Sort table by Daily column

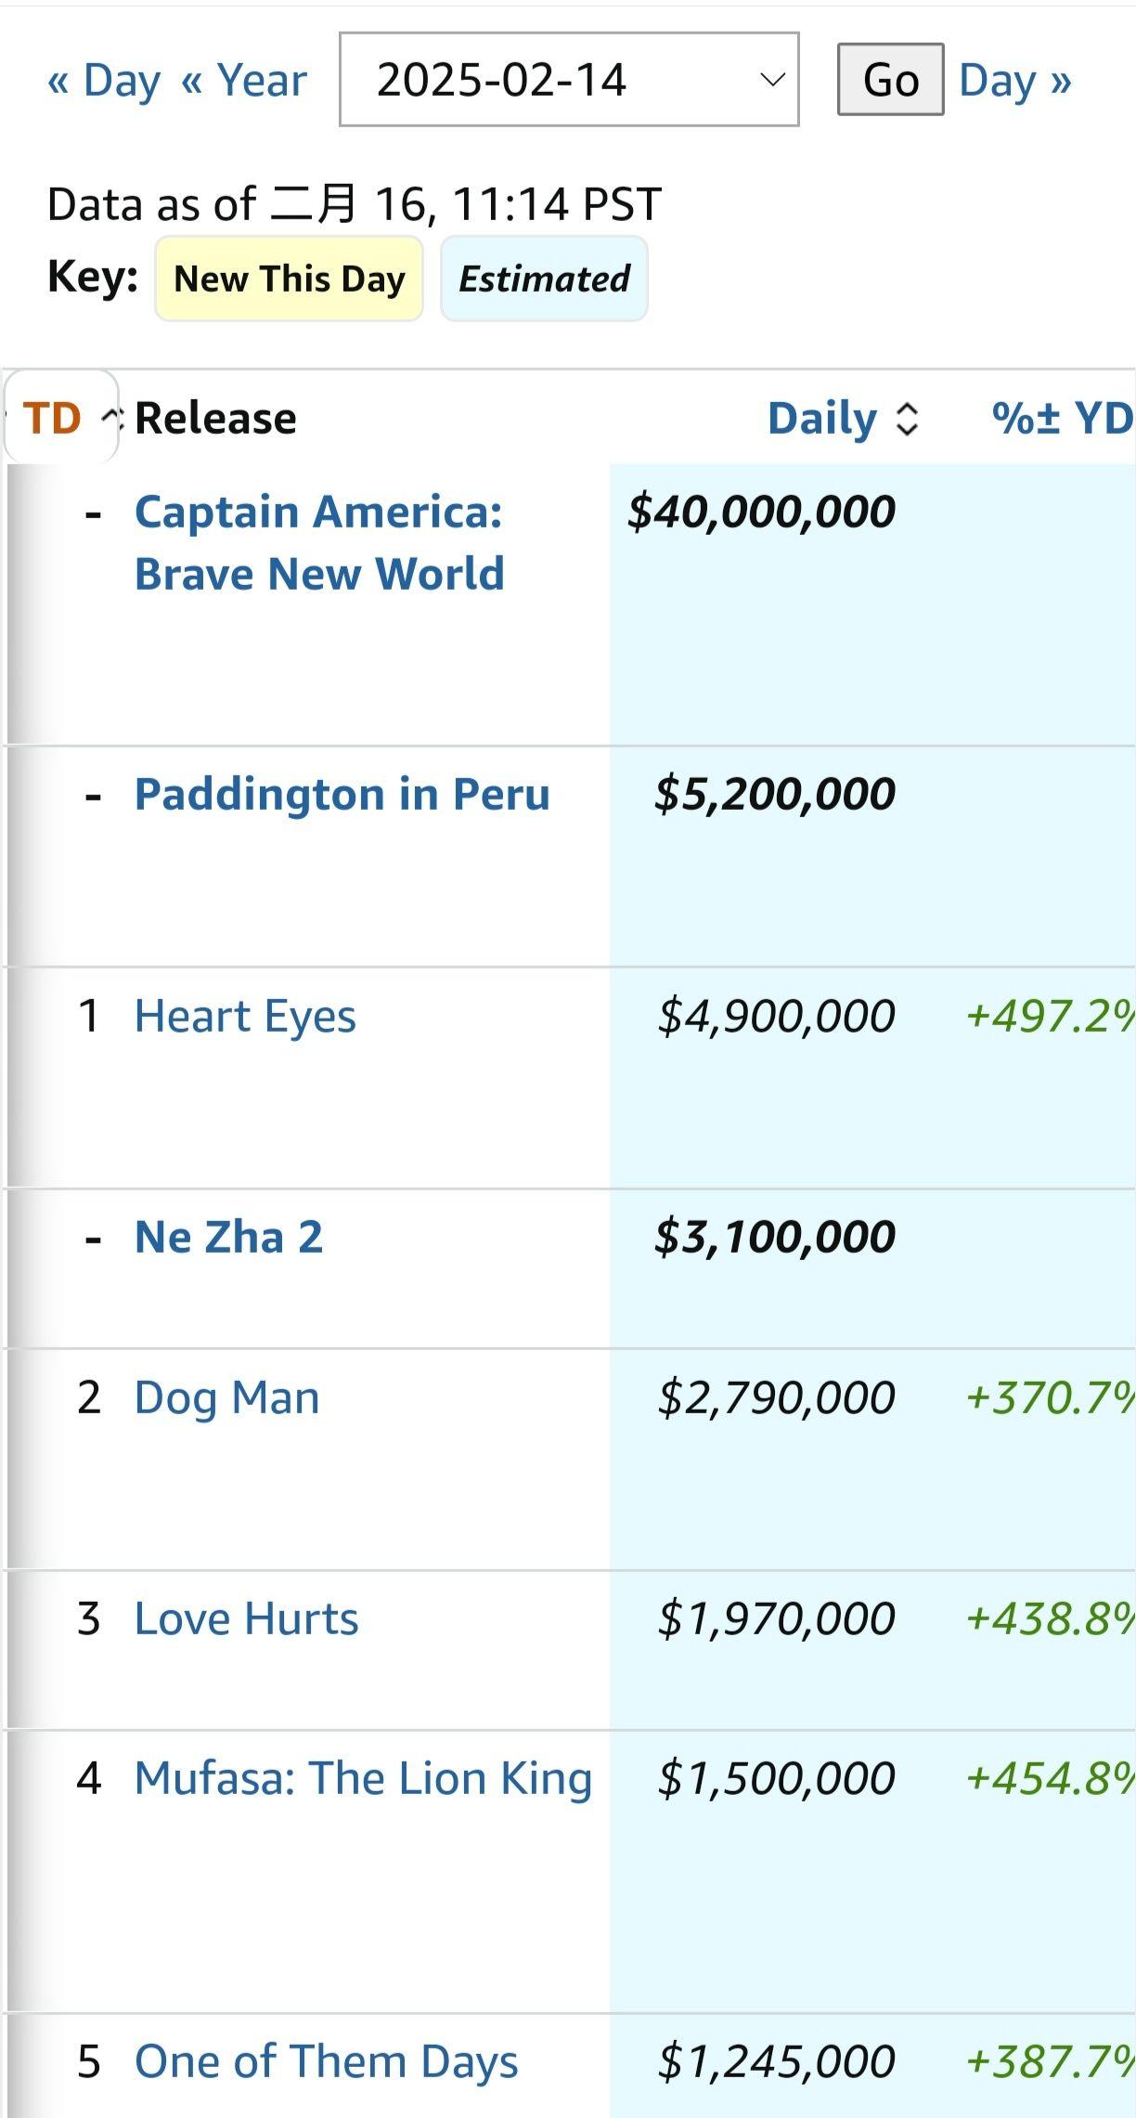tap(843, 419)
